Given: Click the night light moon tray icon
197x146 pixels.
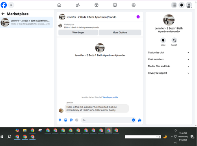Looking at the screenshot, I should click(x=165, y=137).
